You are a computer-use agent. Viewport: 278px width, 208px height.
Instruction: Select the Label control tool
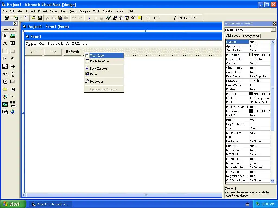coord(5,44)
